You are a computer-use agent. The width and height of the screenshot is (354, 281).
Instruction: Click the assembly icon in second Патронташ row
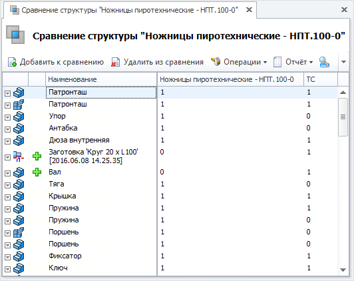(19, 105)
